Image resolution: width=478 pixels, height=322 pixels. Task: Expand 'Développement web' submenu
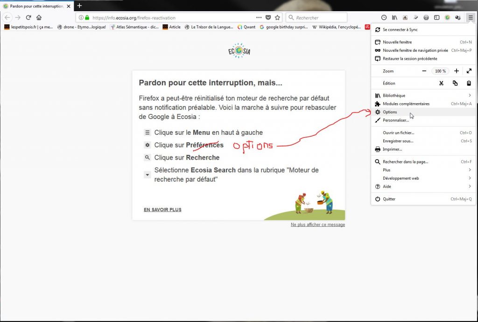(x=423, y=178)
